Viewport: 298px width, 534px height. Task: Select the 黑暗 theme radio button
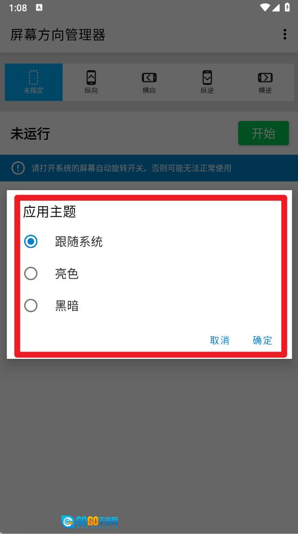(x=30, y=305)
